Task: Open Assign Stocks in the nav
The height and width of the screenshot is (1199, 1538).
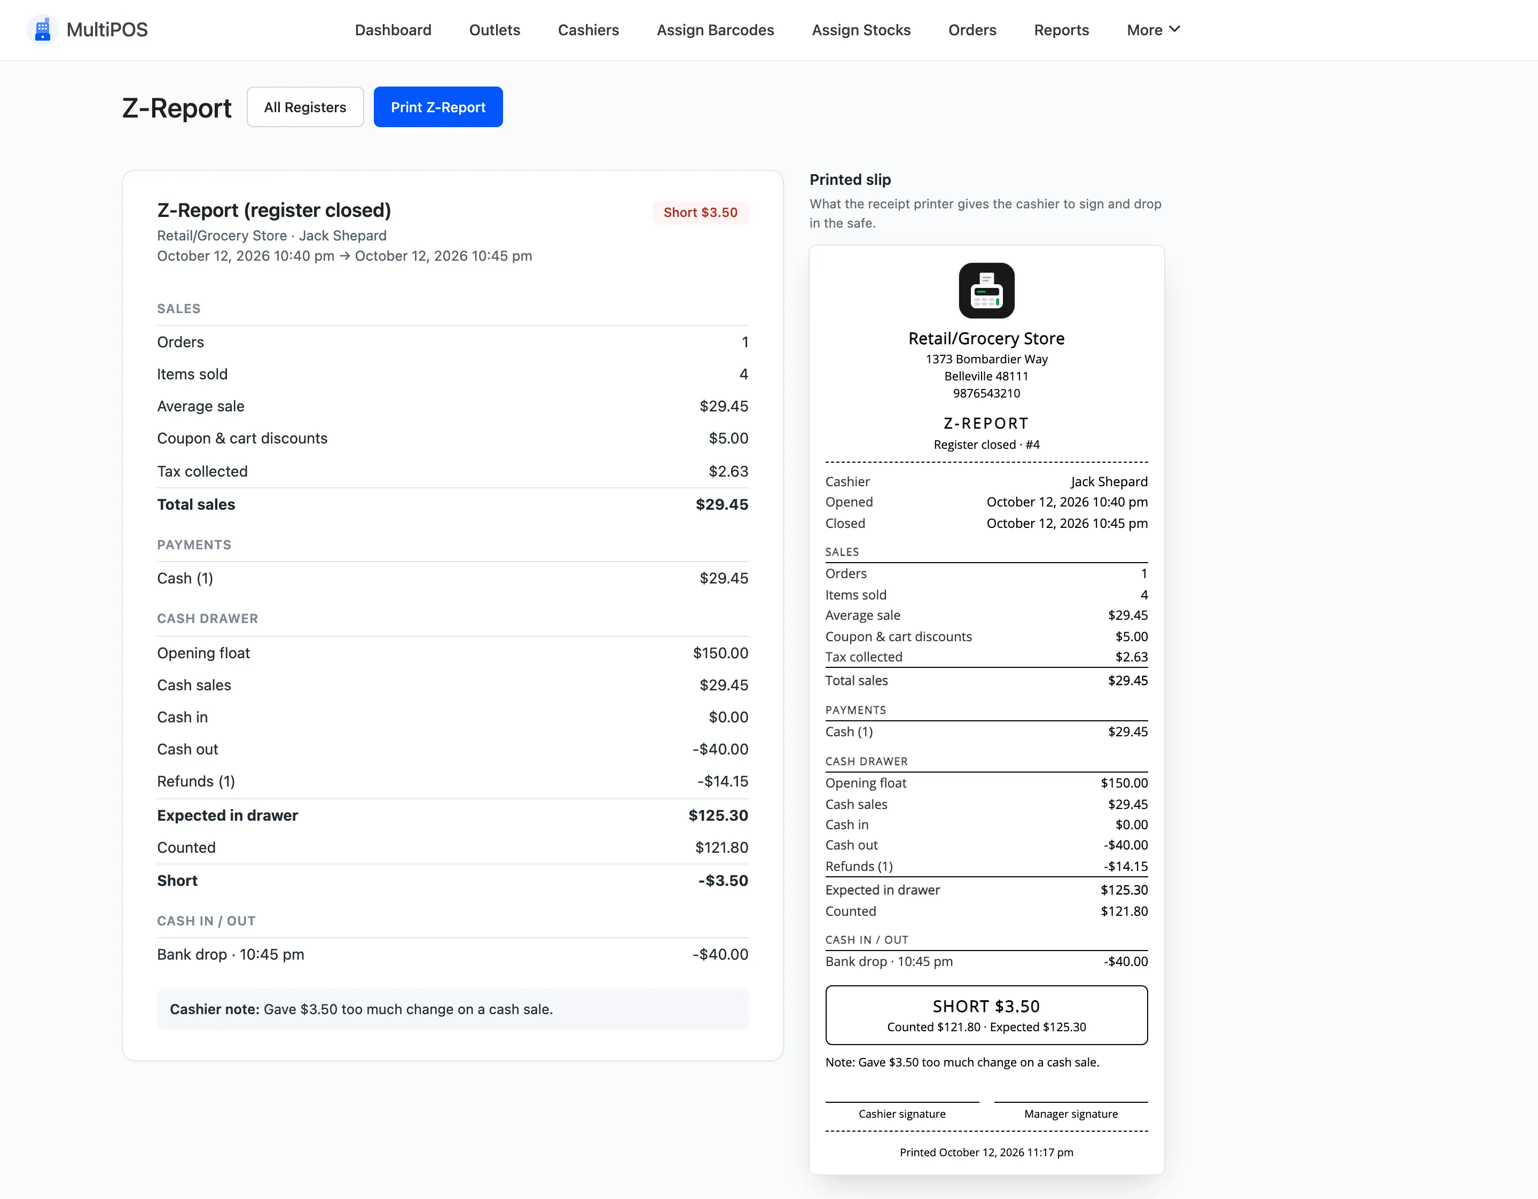Action: point(860,29)
